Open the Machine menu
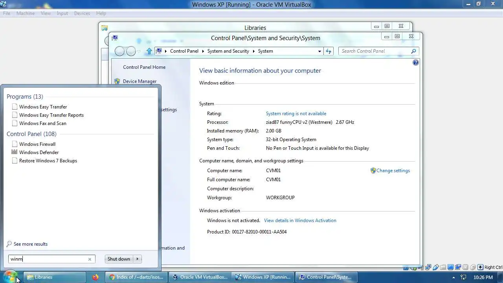503x283 pixels. click(x=26, y=13)
